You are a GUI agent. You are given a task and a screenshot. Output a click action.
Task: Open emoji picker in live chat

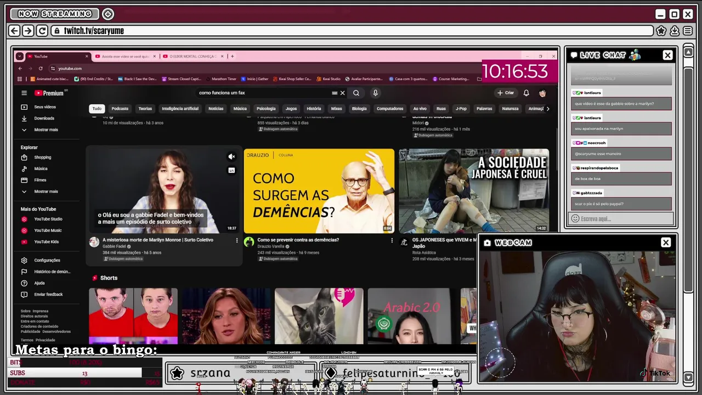coord(575,218)
